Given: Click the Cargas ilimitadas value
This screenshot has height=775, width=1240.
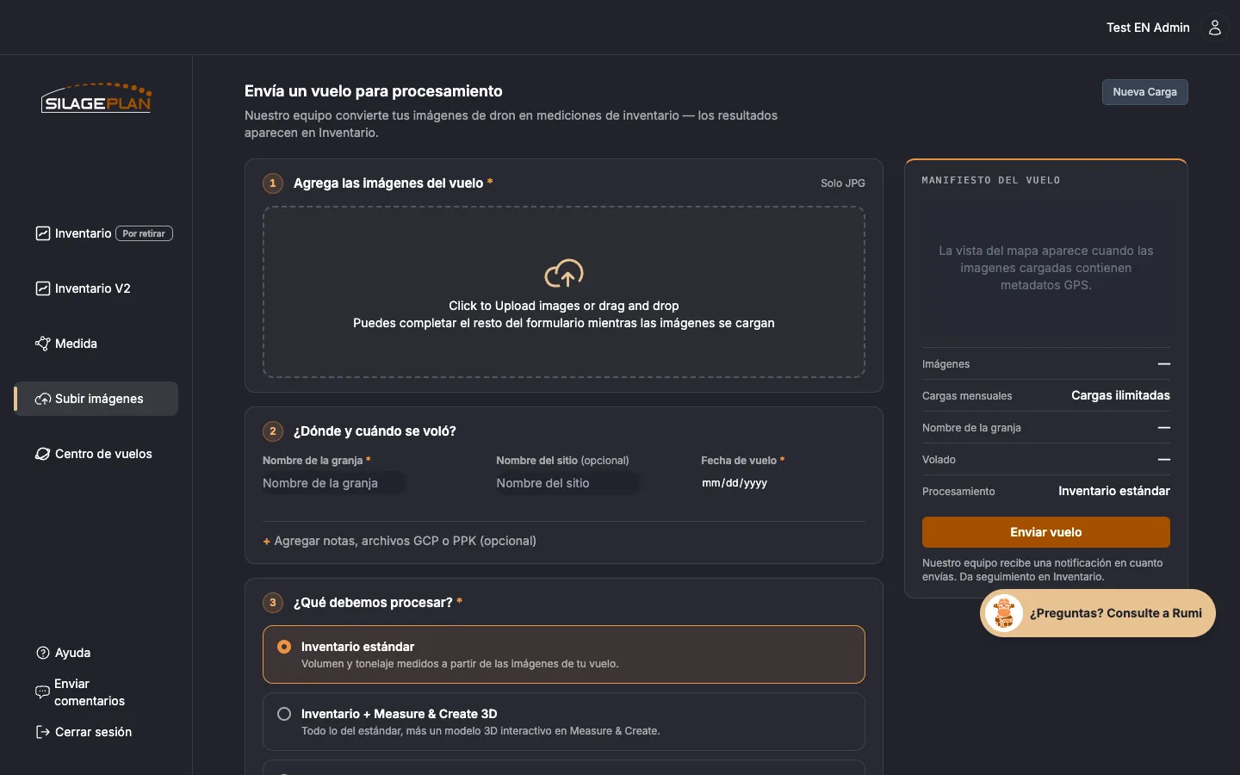Looking at the screenshot, I should pos(1120,395).
